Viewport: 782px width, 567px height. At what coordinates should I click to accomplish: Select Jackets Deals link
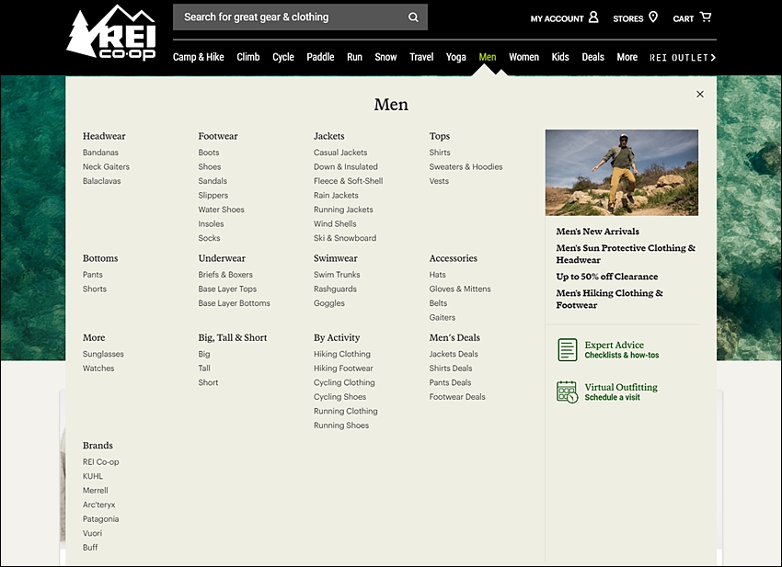click(454, 354)
